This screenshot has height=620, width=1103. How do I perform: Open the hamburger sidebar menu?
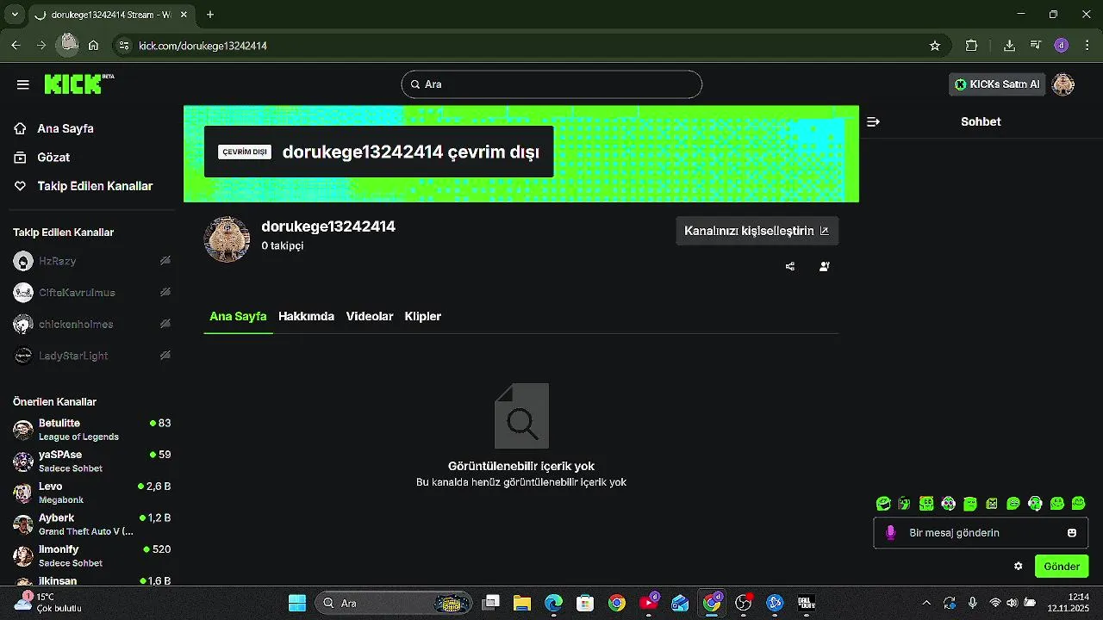click(23, 84)
